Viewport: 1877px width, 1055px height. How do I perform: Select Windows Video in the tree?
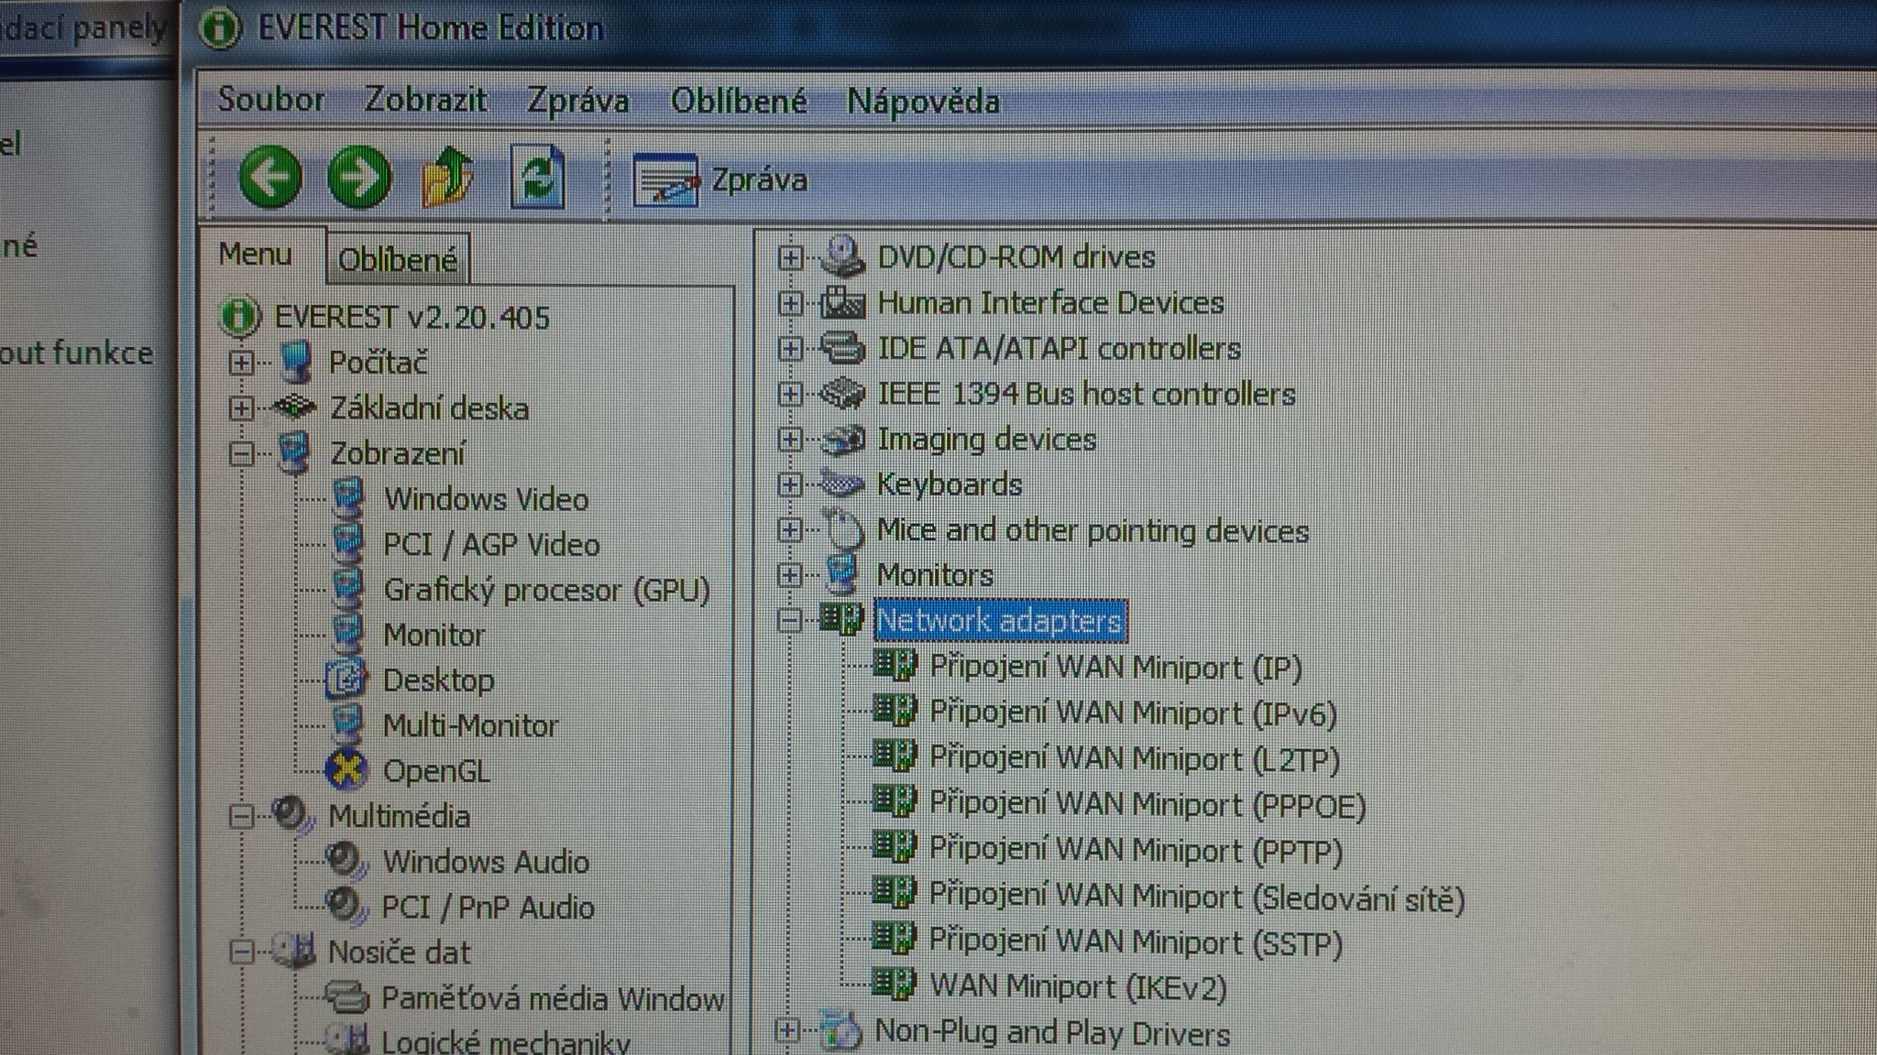(x=486, y=499)
